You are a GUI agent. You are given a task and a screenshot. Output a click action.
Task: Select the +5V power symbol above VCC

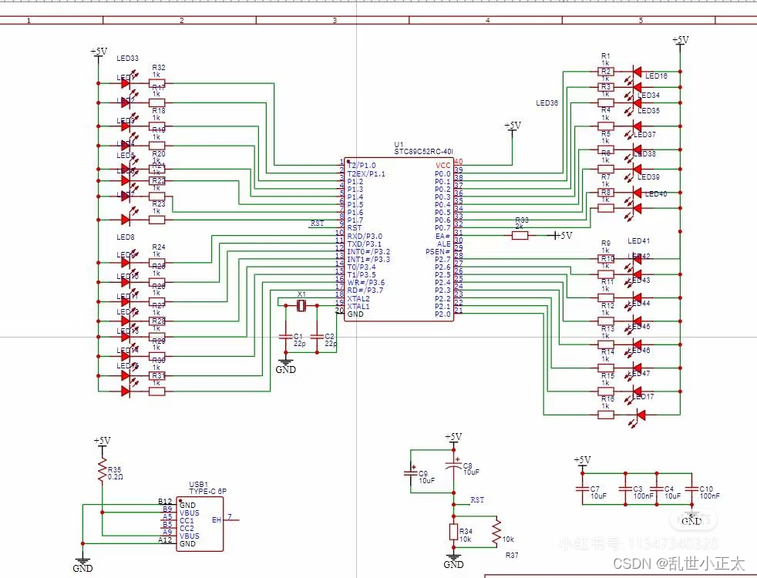coord(513,126)
